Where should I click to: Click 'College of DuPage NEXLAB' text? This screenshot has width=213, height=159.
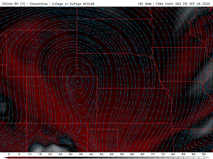click(73, 4)
